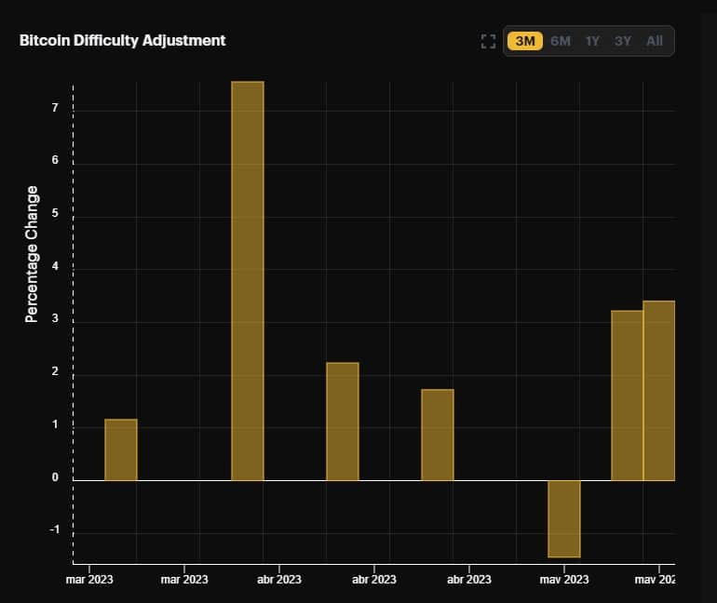The height and width of the screenshot is (603, 717).
Task: Switch to the 6M time range
Action: pyautogui.click(x=561, y=41)
